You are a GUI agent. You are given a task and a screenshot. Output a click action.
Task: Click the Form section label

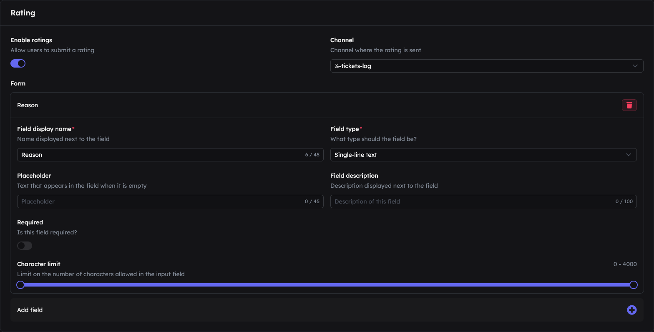(18, 83)
